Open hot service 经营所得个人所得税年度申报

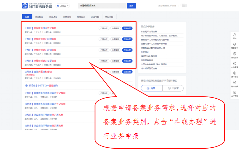pyautogui.click(x=154, y=44)
